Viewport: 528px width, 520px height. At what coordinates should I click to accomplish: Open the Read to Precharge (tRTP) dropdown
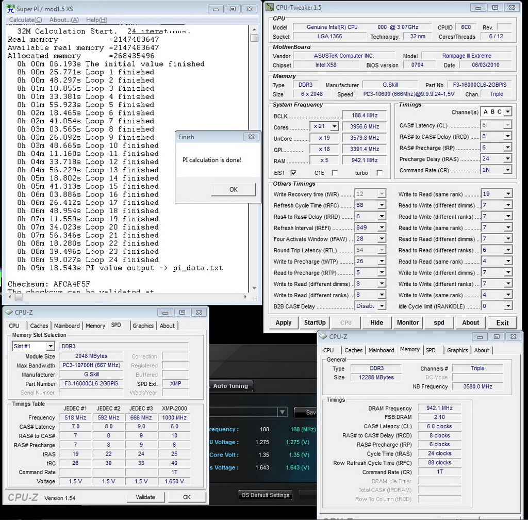382,272
